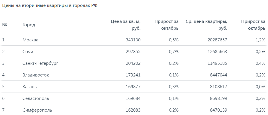The height and width of the screenshot is (115, 268).
Task: Select the Севастополь city cell
Action: pyautogui.click(x=36, y=98)
